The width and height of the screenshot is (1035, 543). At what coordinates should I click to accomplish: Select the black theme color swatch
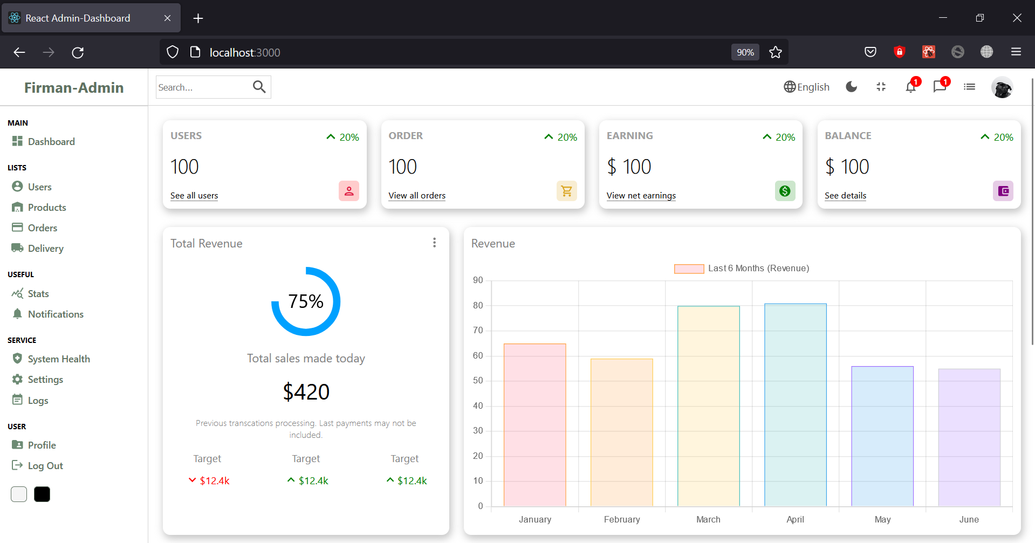pyautogui.click(x=42, y=494)
